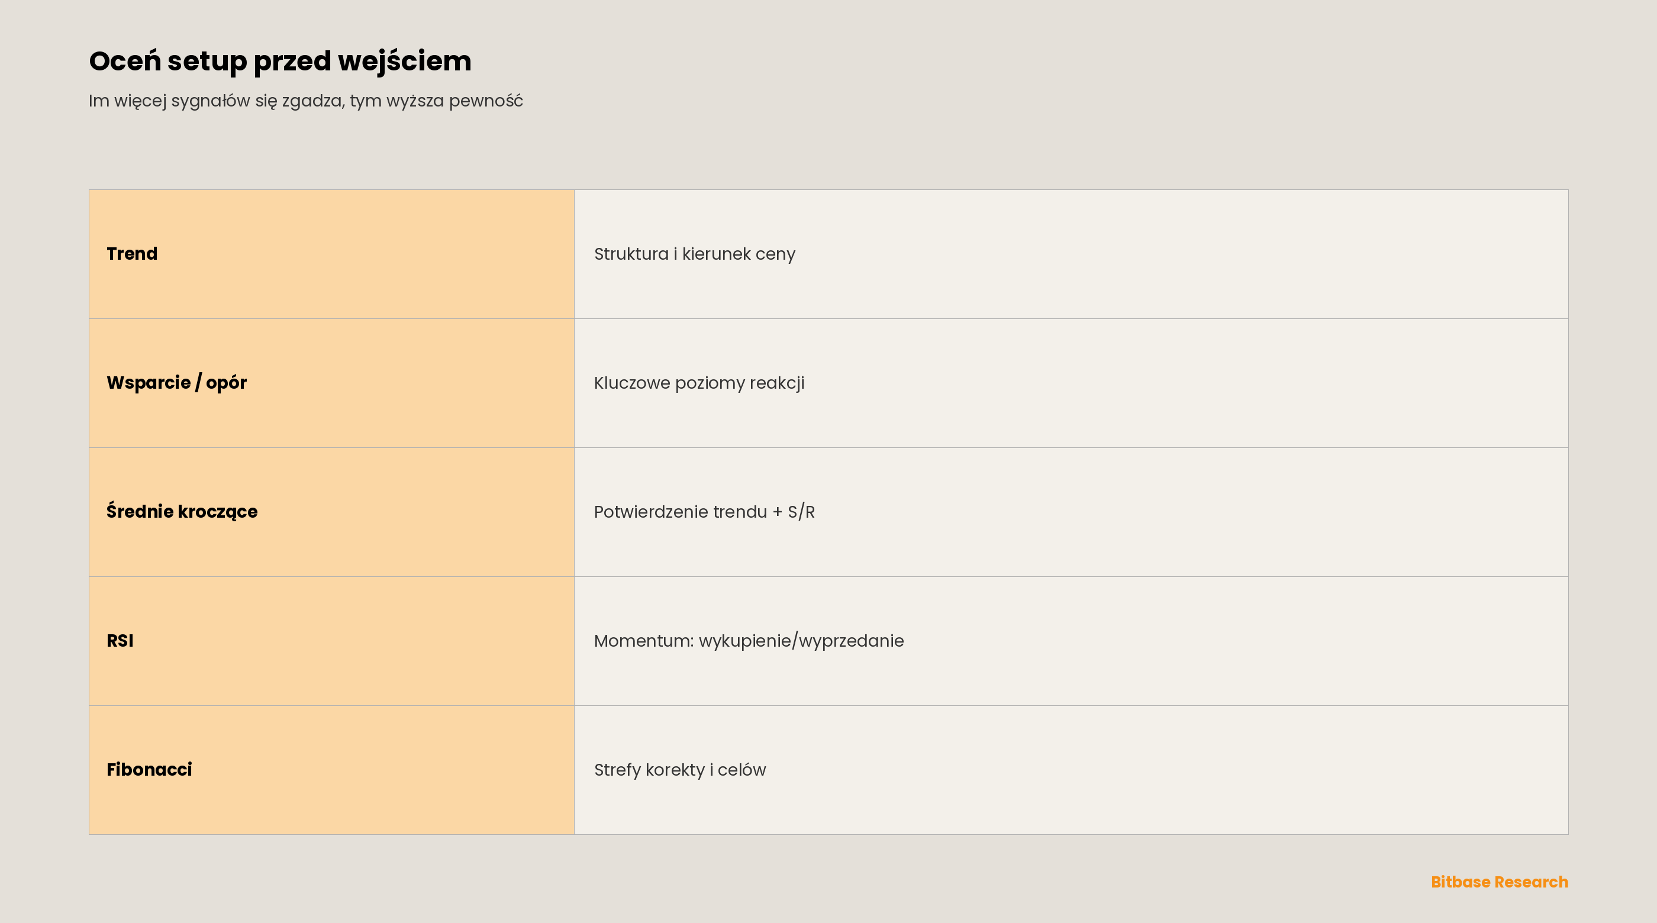Click the "Momentum: wykupienie/wyprzedanie" description

pos(749,641)
